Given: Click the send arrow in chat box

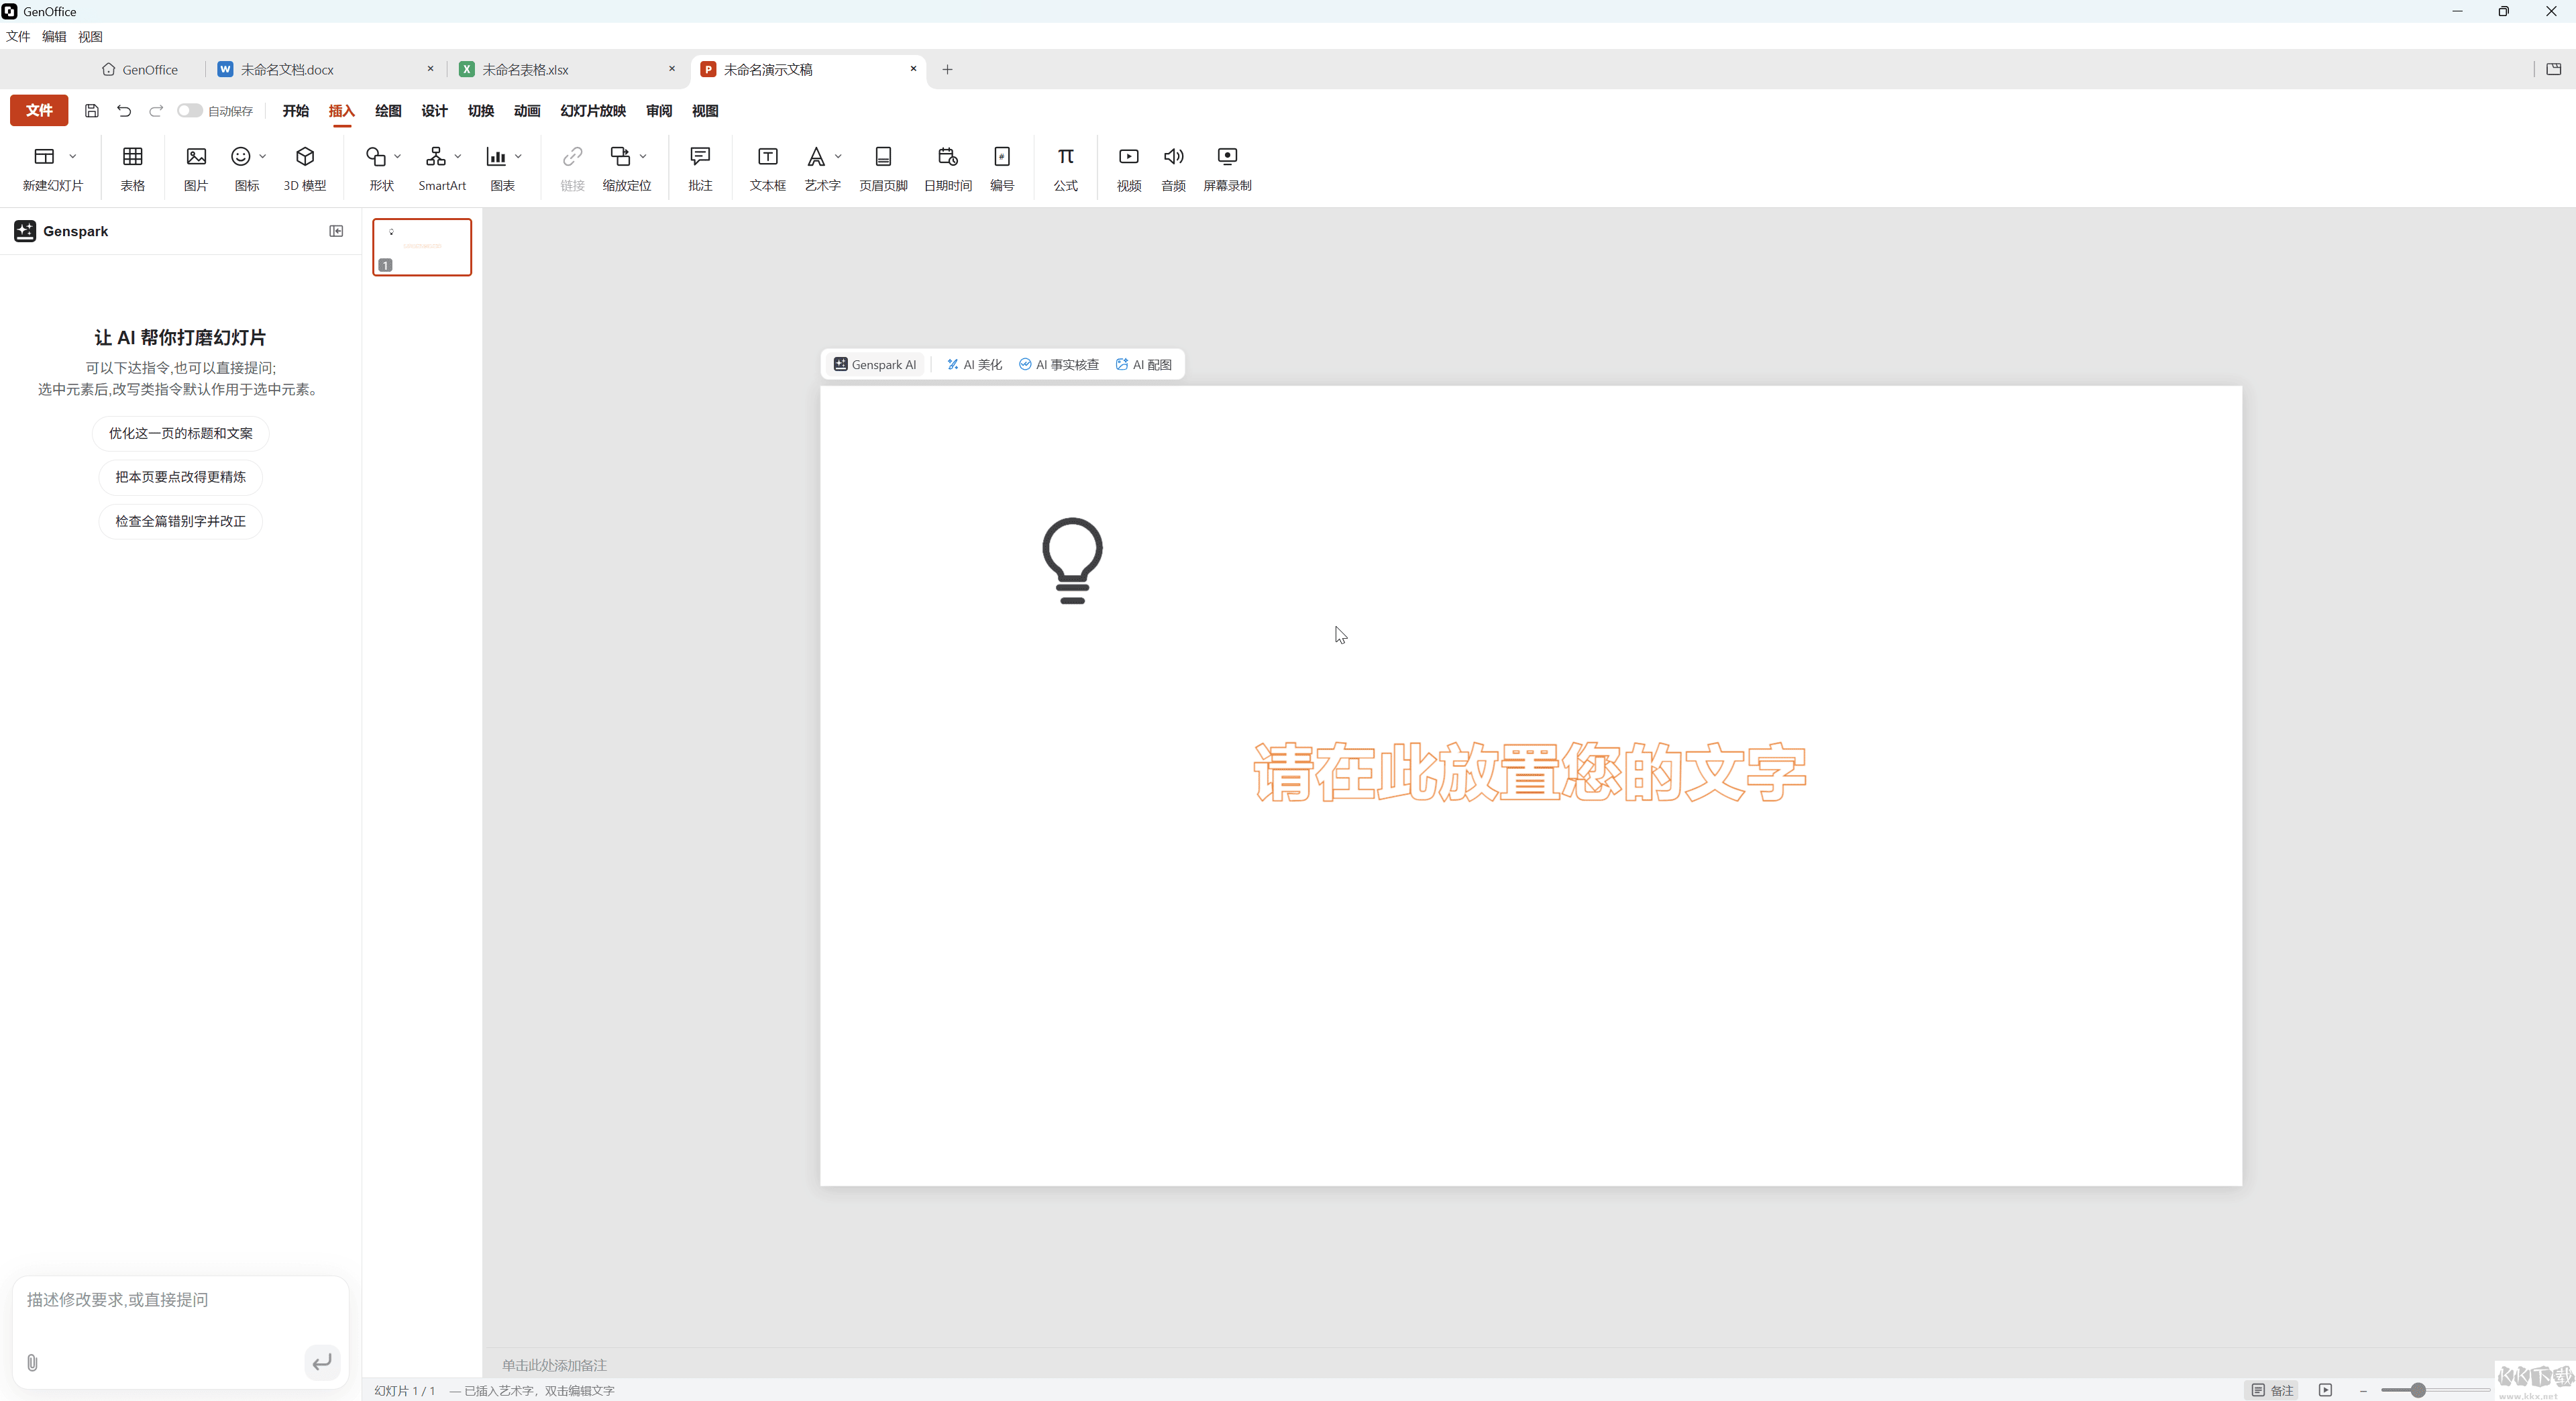Looking at the screenshot, I should [x=322, y=1362].
